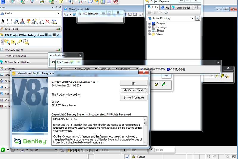This screenshot has width=238, height=159.
Task: Expand the Sheets tree node
Action: (150, 31)
